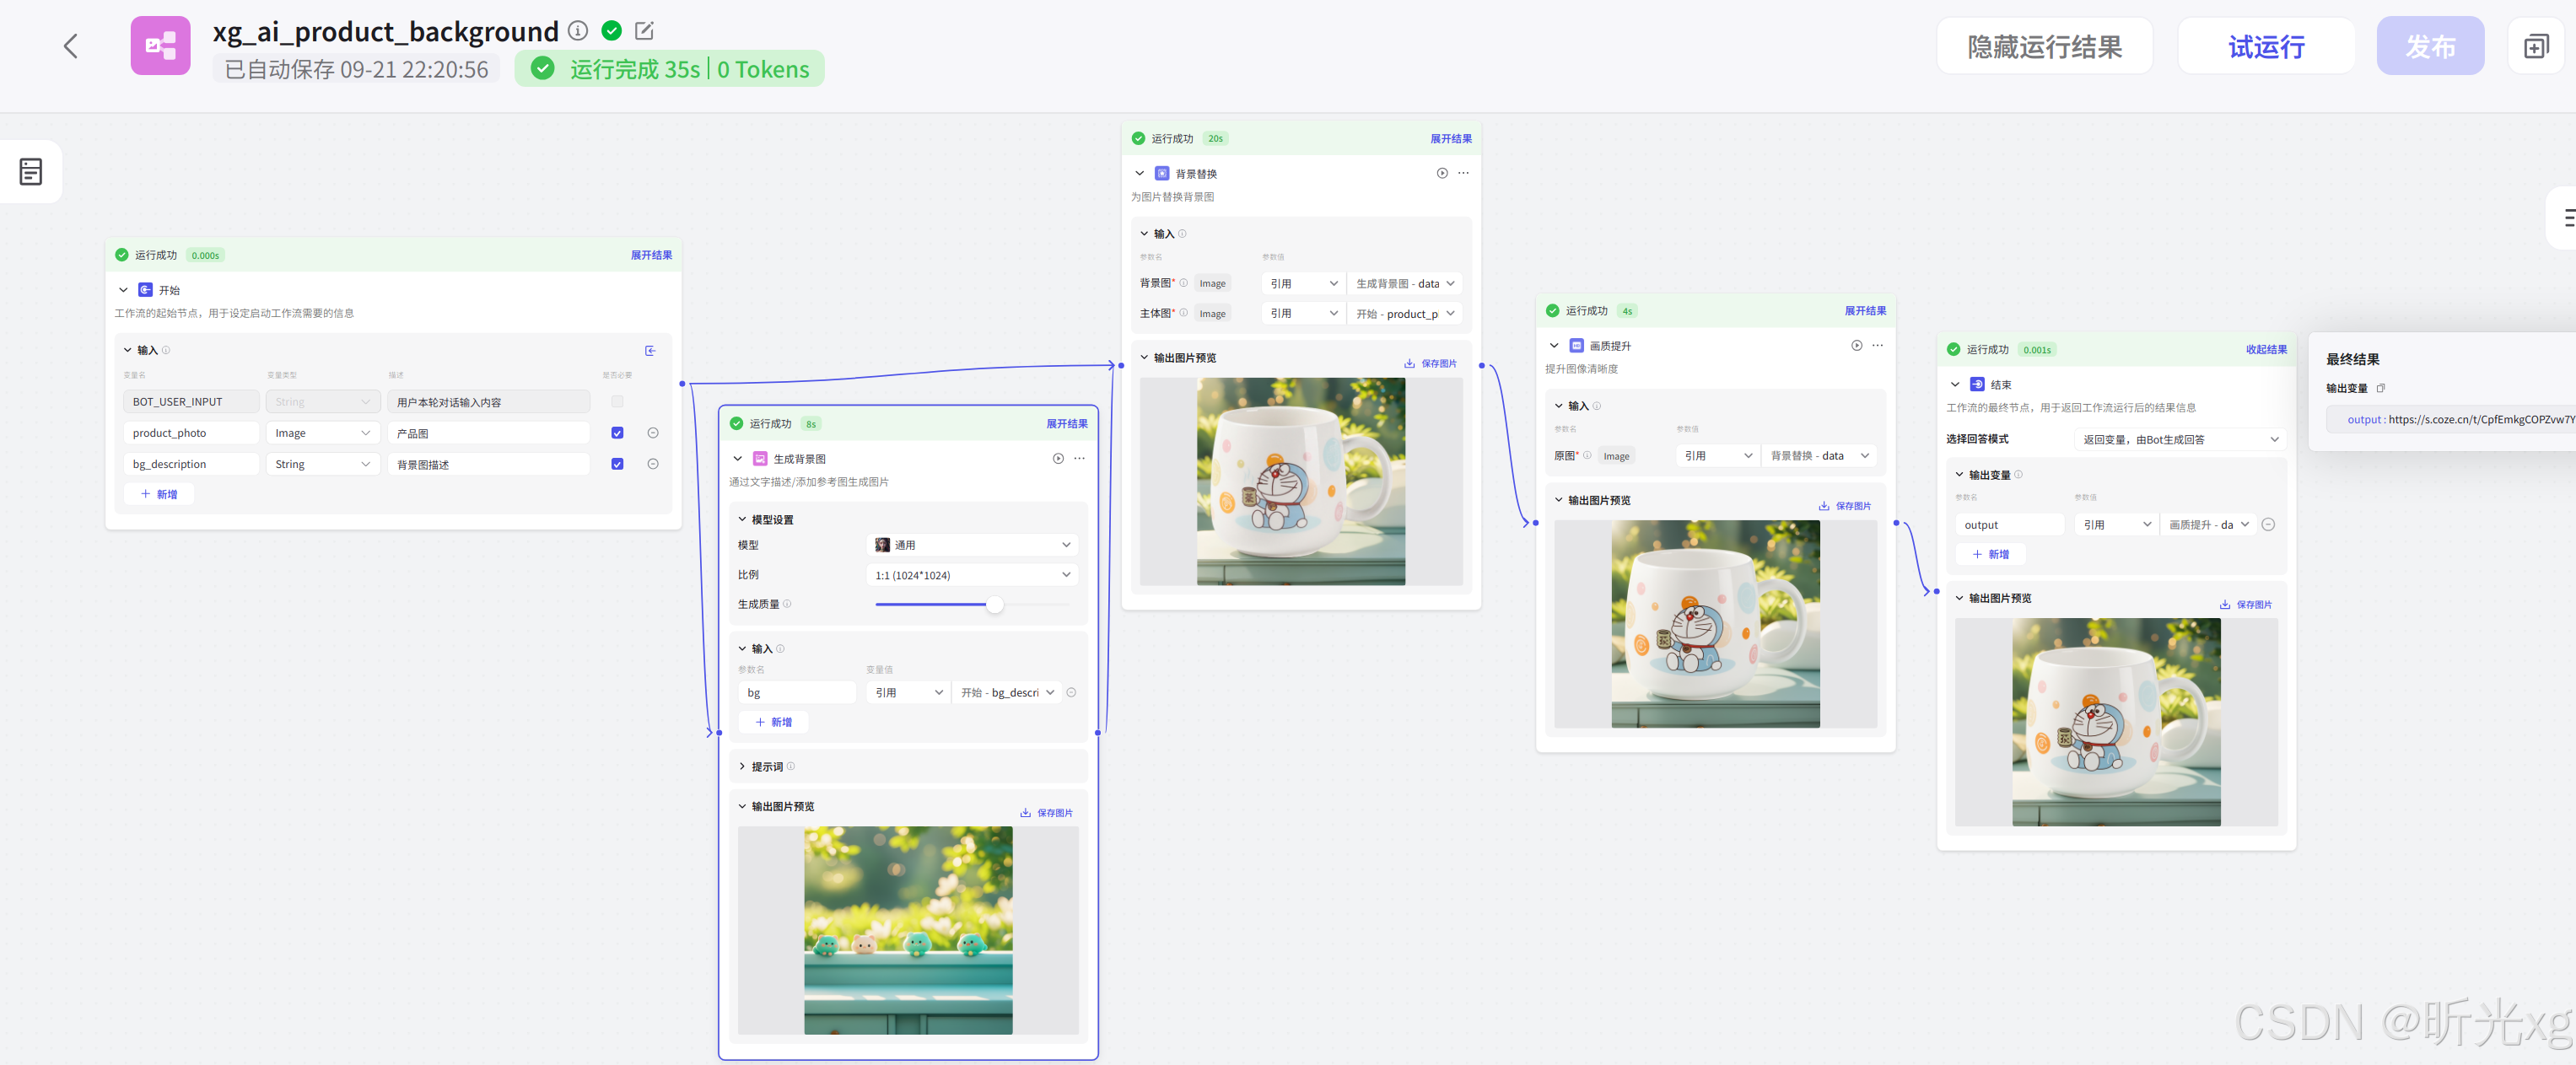Adjust the 生成质量 slider handle
Image resolution: width=2576 pixels, height=1065 pixels.
coord(995,604)
